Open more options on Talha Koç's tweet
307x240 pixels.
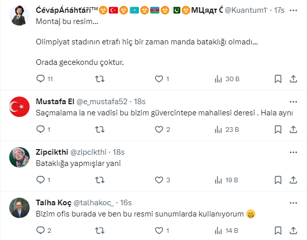(293, 202)
